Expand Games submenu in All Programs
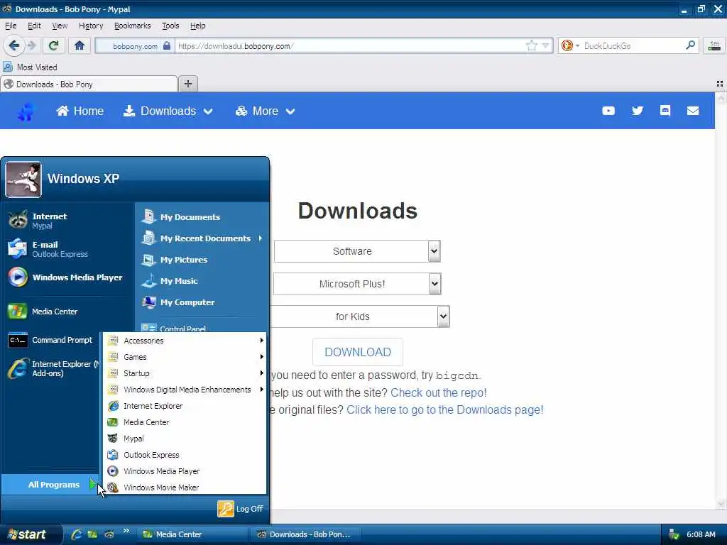The height and width of the screenshot is (545, 727). click(x=185, y=357)
